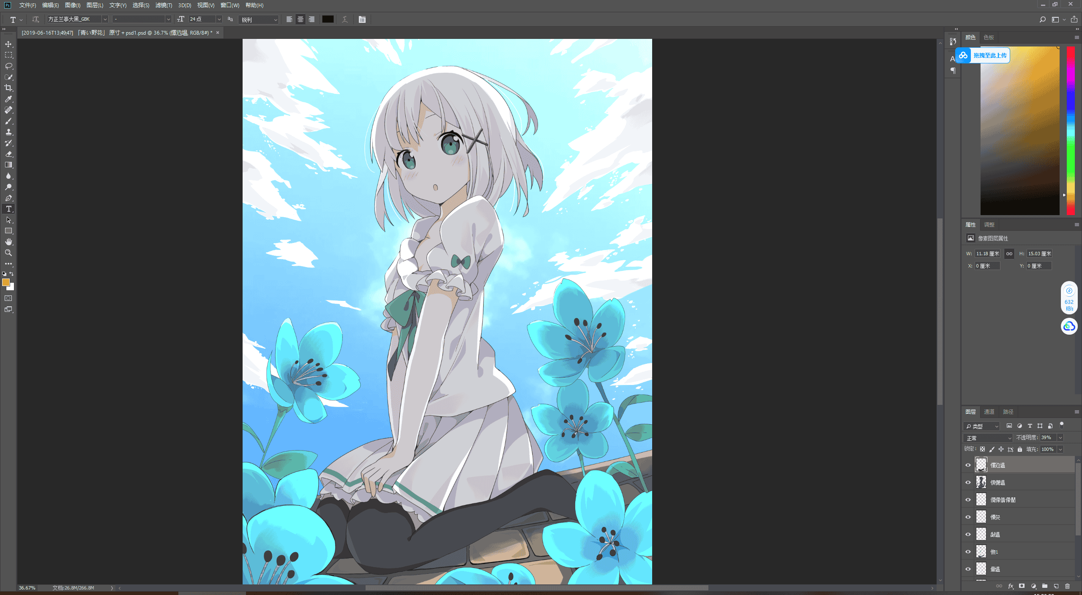Open the layer opacity 39% dropdown arrow

1060,437
